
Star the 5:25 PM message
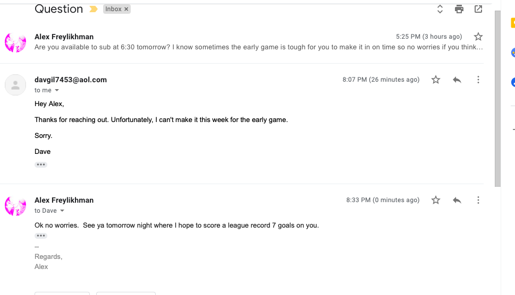click(x=478, y=37)
